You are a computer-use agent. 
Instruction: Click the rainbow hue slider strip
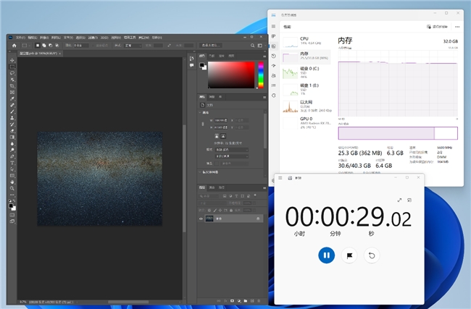pos(261,75)
